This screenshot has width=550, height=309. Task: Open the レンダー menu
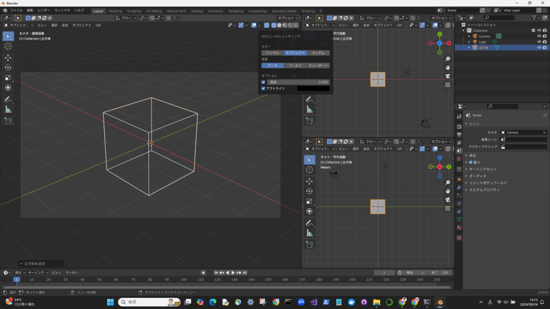[44, 11]
